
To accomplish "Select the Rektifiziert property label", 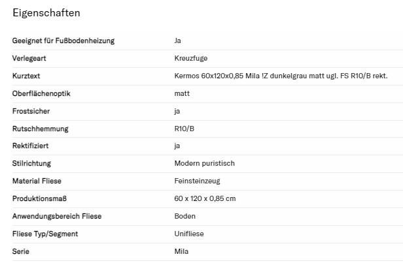I will pyautogui.click(x=30, y=146).
